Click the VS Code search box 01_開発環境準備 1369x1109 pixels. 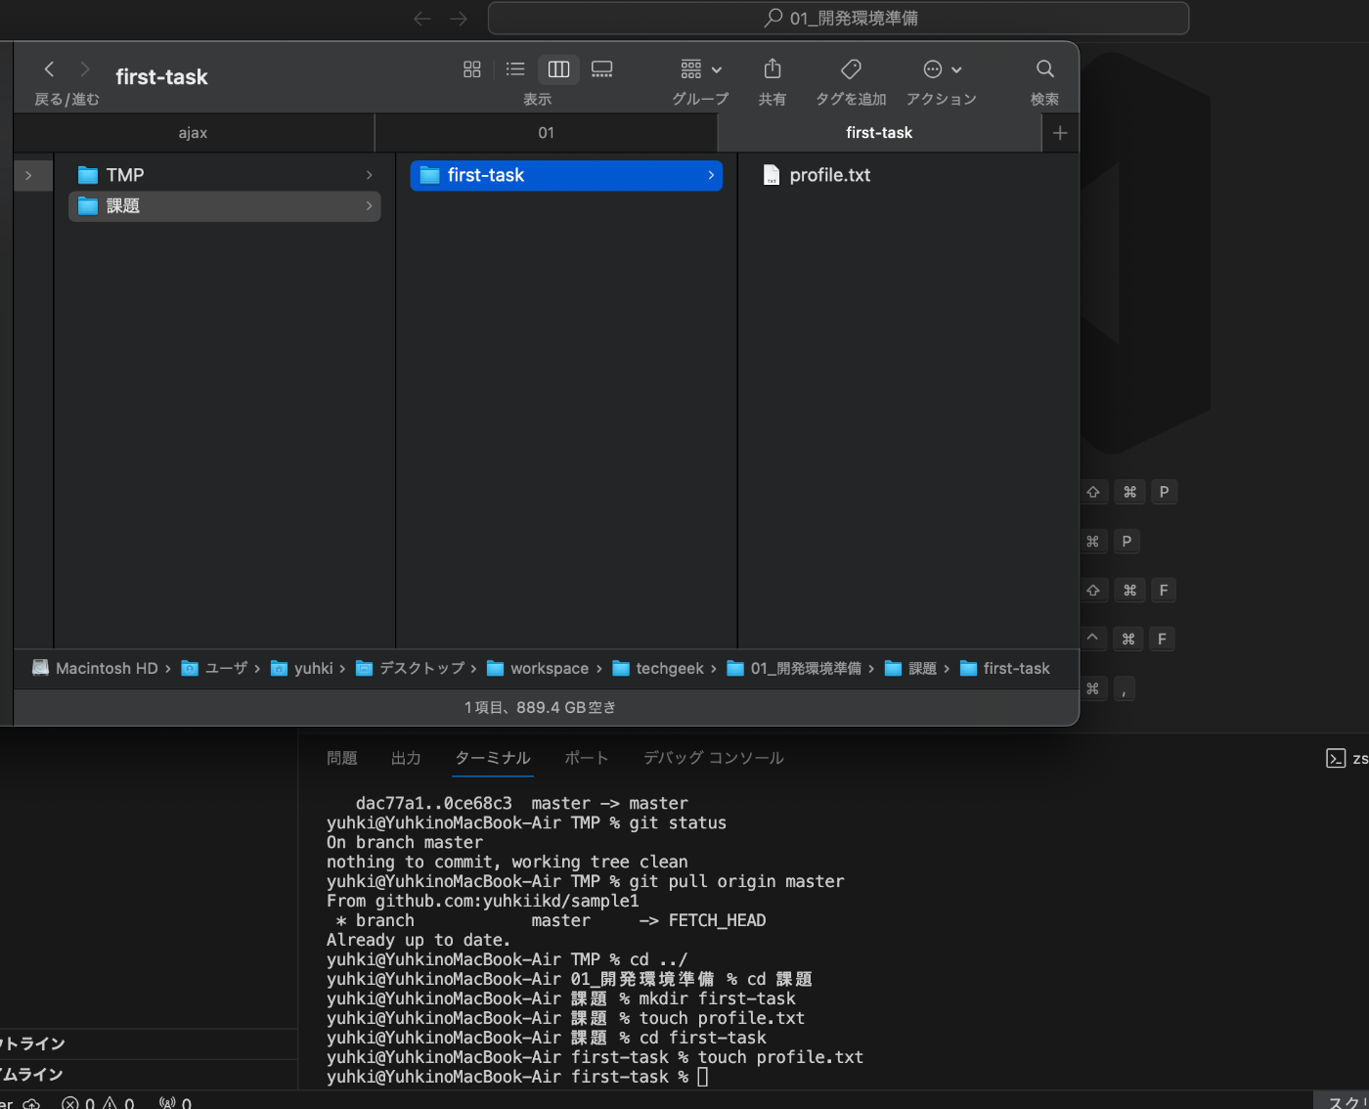839,18
